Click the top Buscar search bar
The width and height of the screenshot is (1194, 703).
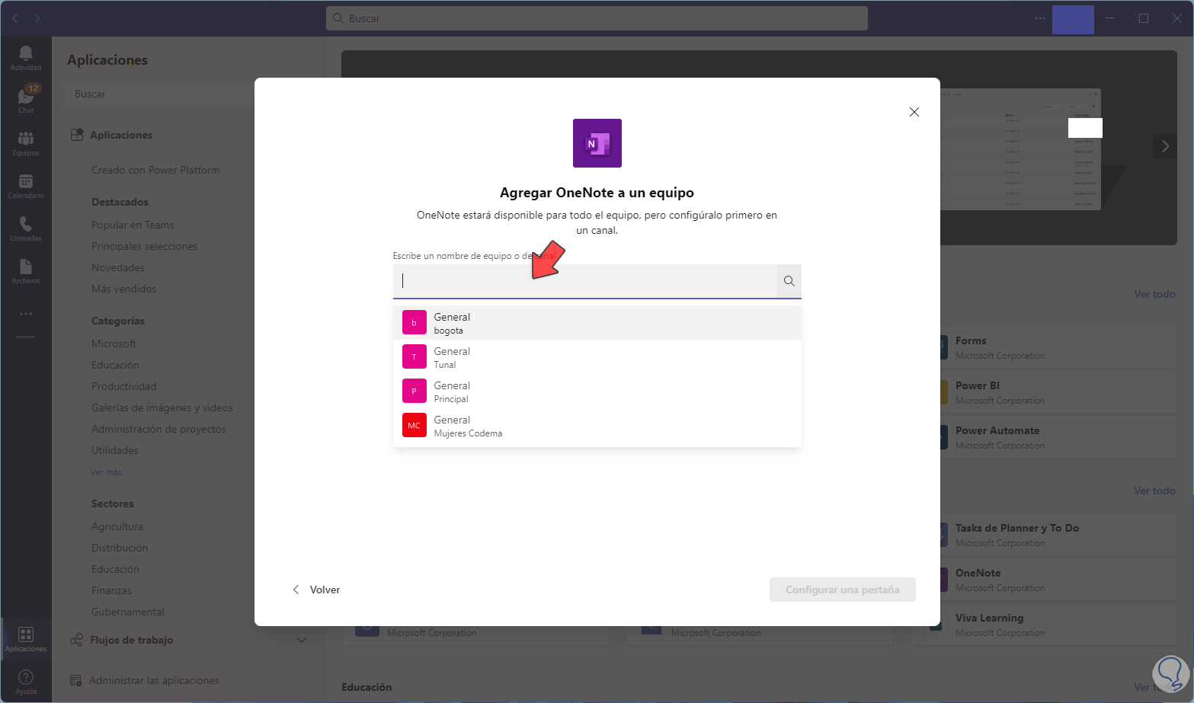597,18
